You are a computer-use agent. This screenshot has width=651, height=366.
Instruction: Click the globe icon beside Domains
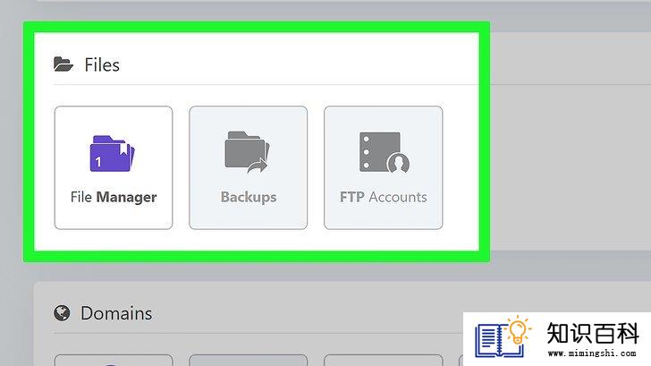(x=62, y=313)
